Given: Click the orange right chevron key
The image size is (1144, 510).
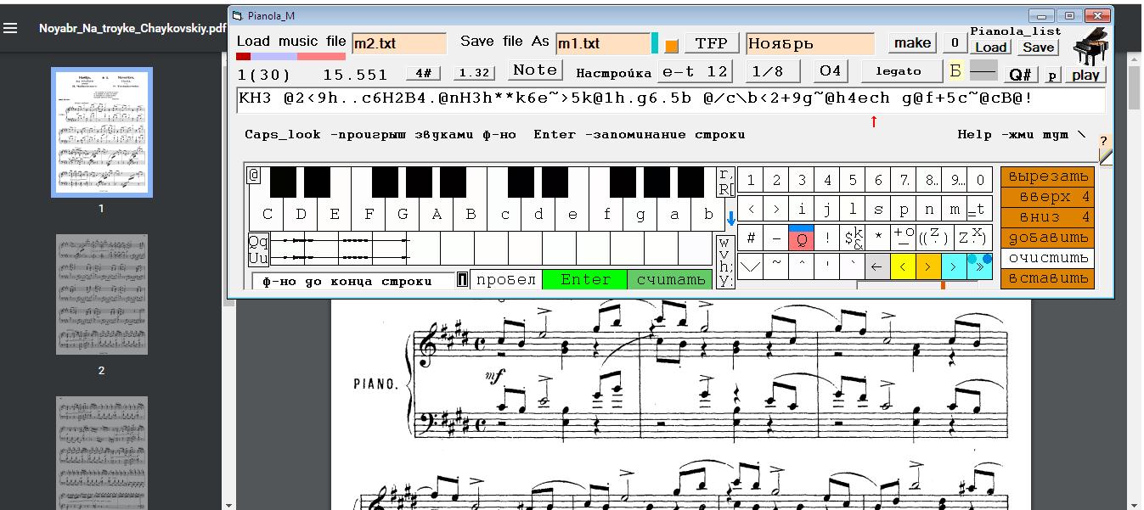Looking at the screenshot, I should coord(928,266).
